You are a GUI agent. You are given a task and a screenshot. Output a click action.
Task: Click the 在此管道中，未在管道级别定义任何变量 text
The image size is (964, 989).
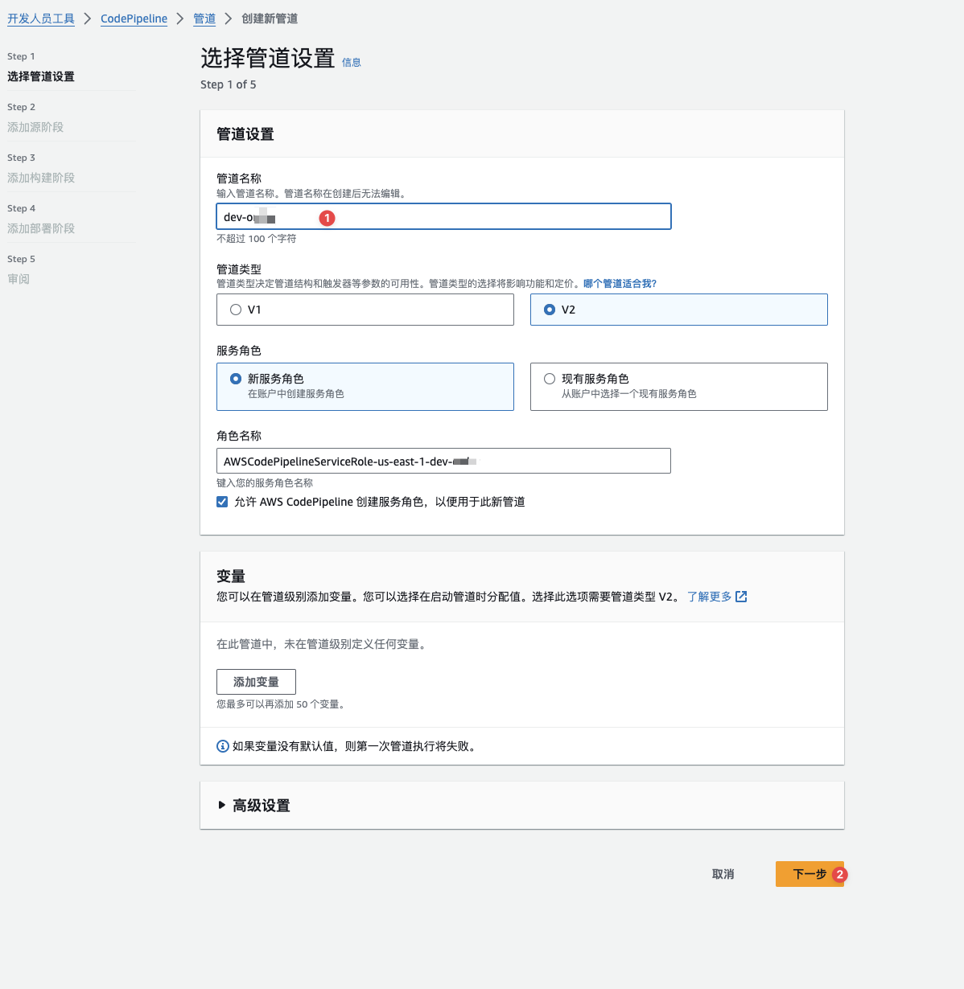pos(321,644)
